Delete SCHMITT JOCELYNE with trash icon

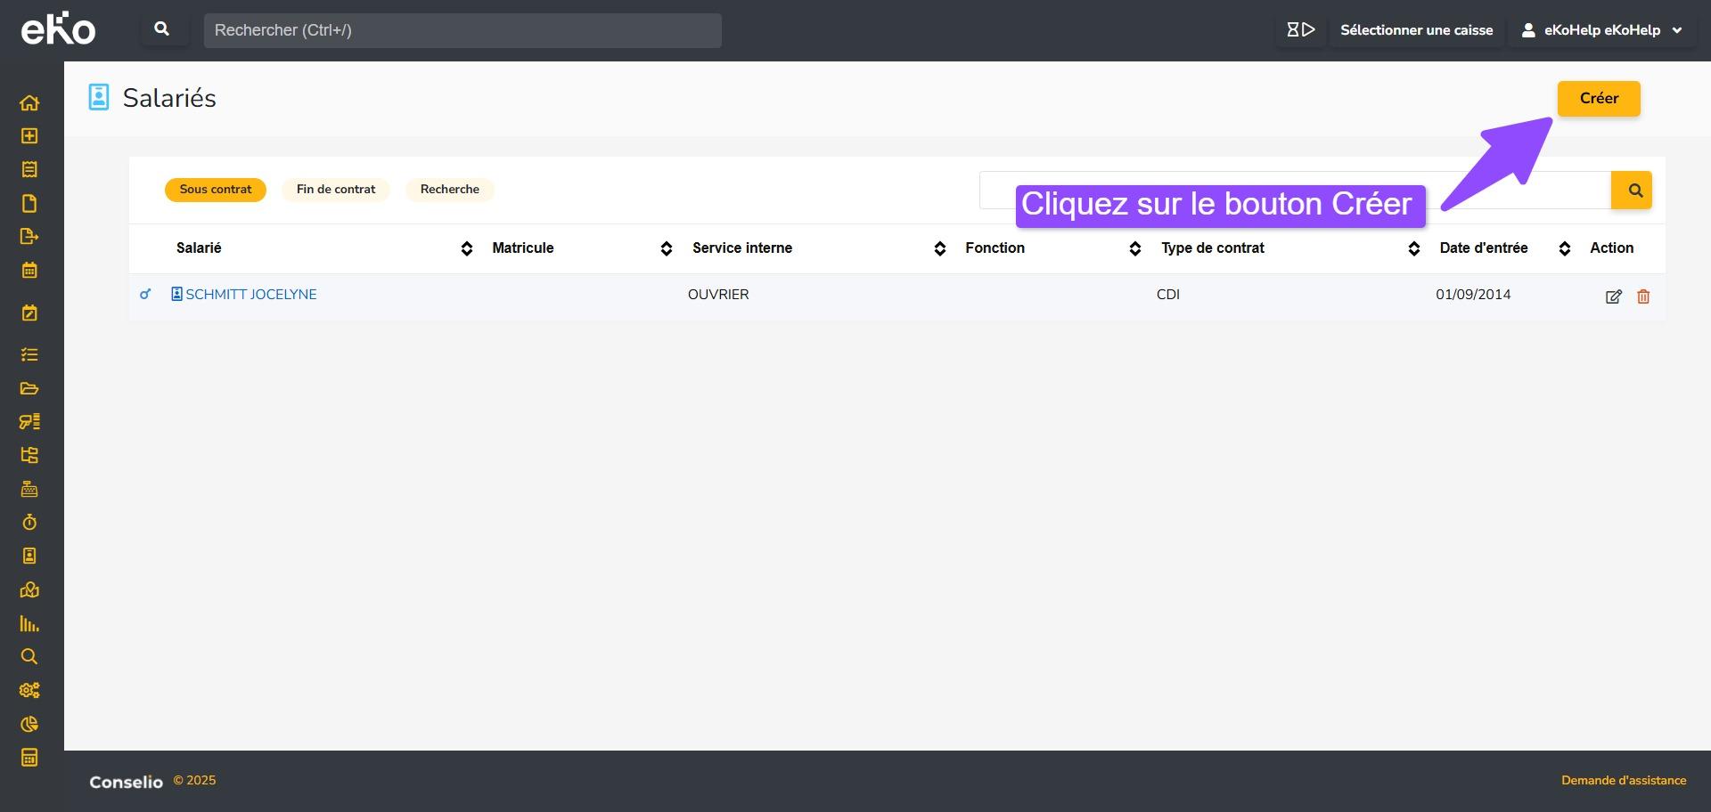pyautogui.click(x=1643, y=296)
